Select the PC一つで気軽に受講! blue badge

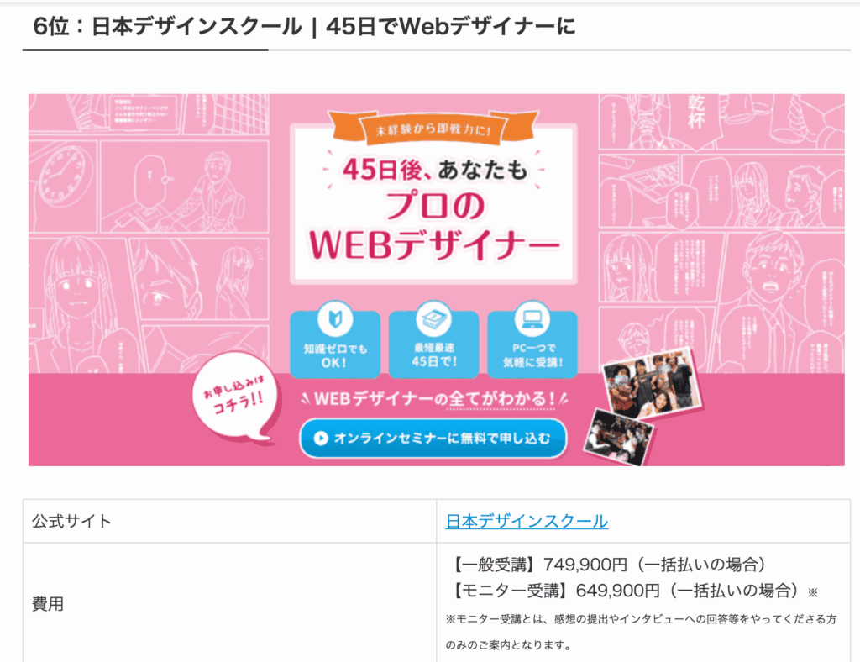(x=532, y=344)
